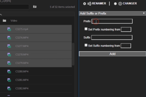Click the find-in-bin search folder icon
This screenshot has width=146, height=97.
(35, 7)
